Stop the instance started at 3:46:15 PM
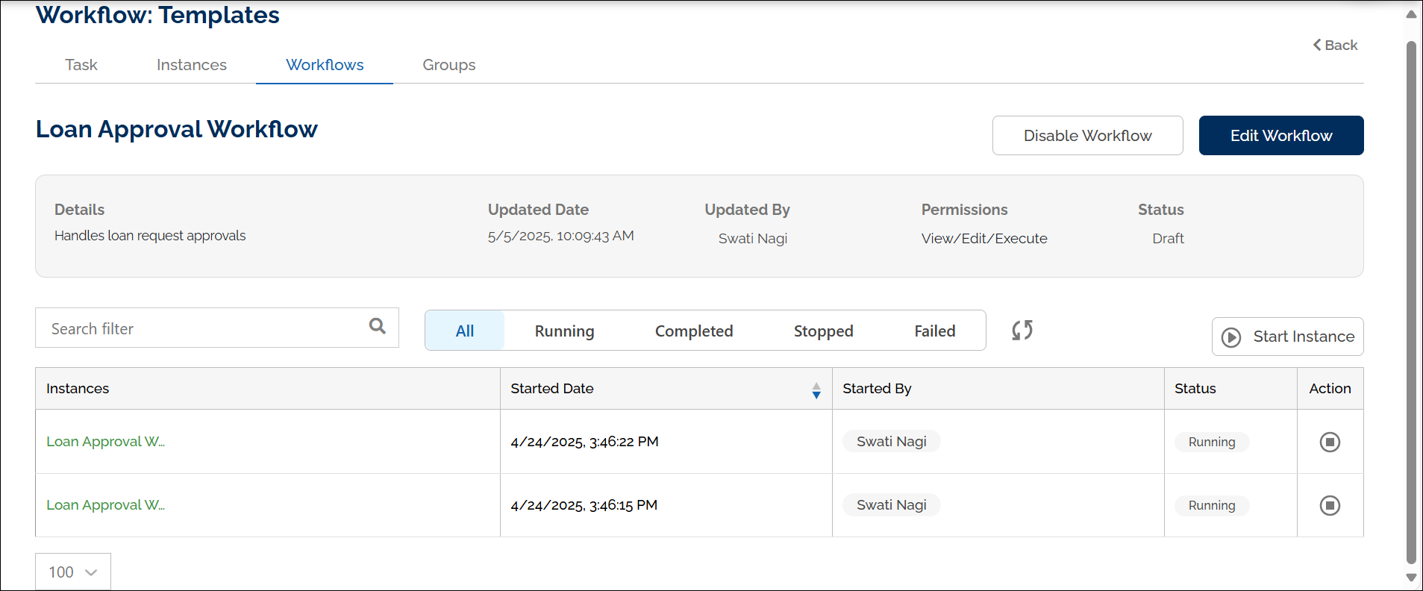The height and width of the screenshot is (591, 1423). (x=1330, y=505)
